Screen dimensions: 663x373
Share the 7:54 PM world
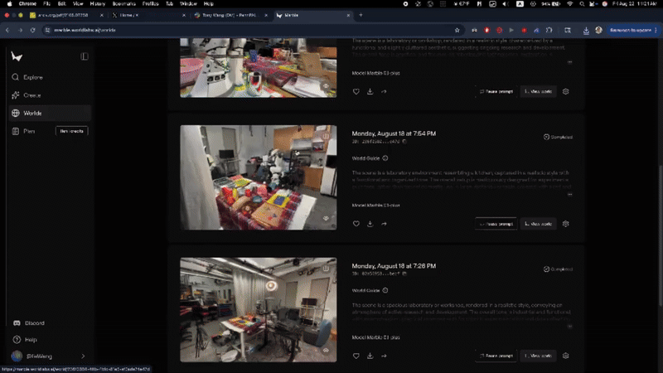pos(384,224)
